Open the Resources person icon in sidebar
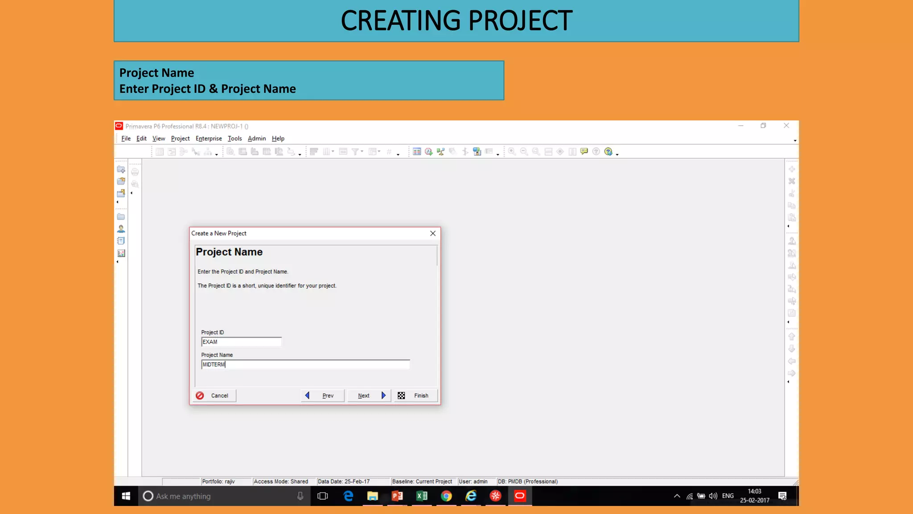 click(x=121, y=229)
